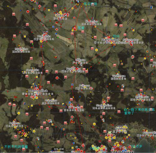The width and height of the screenshot is (156, 153).
Task: Click the Pavlovo town label
Action: [x=15, y=123]
